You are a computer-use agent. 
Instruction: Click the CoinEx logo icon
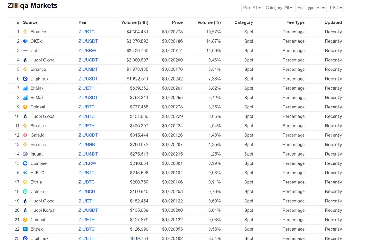(25, 192)
